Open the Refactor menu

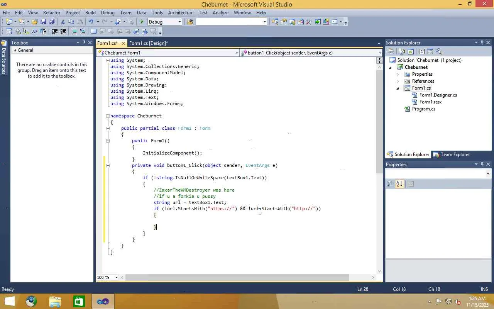click(52, 13)
